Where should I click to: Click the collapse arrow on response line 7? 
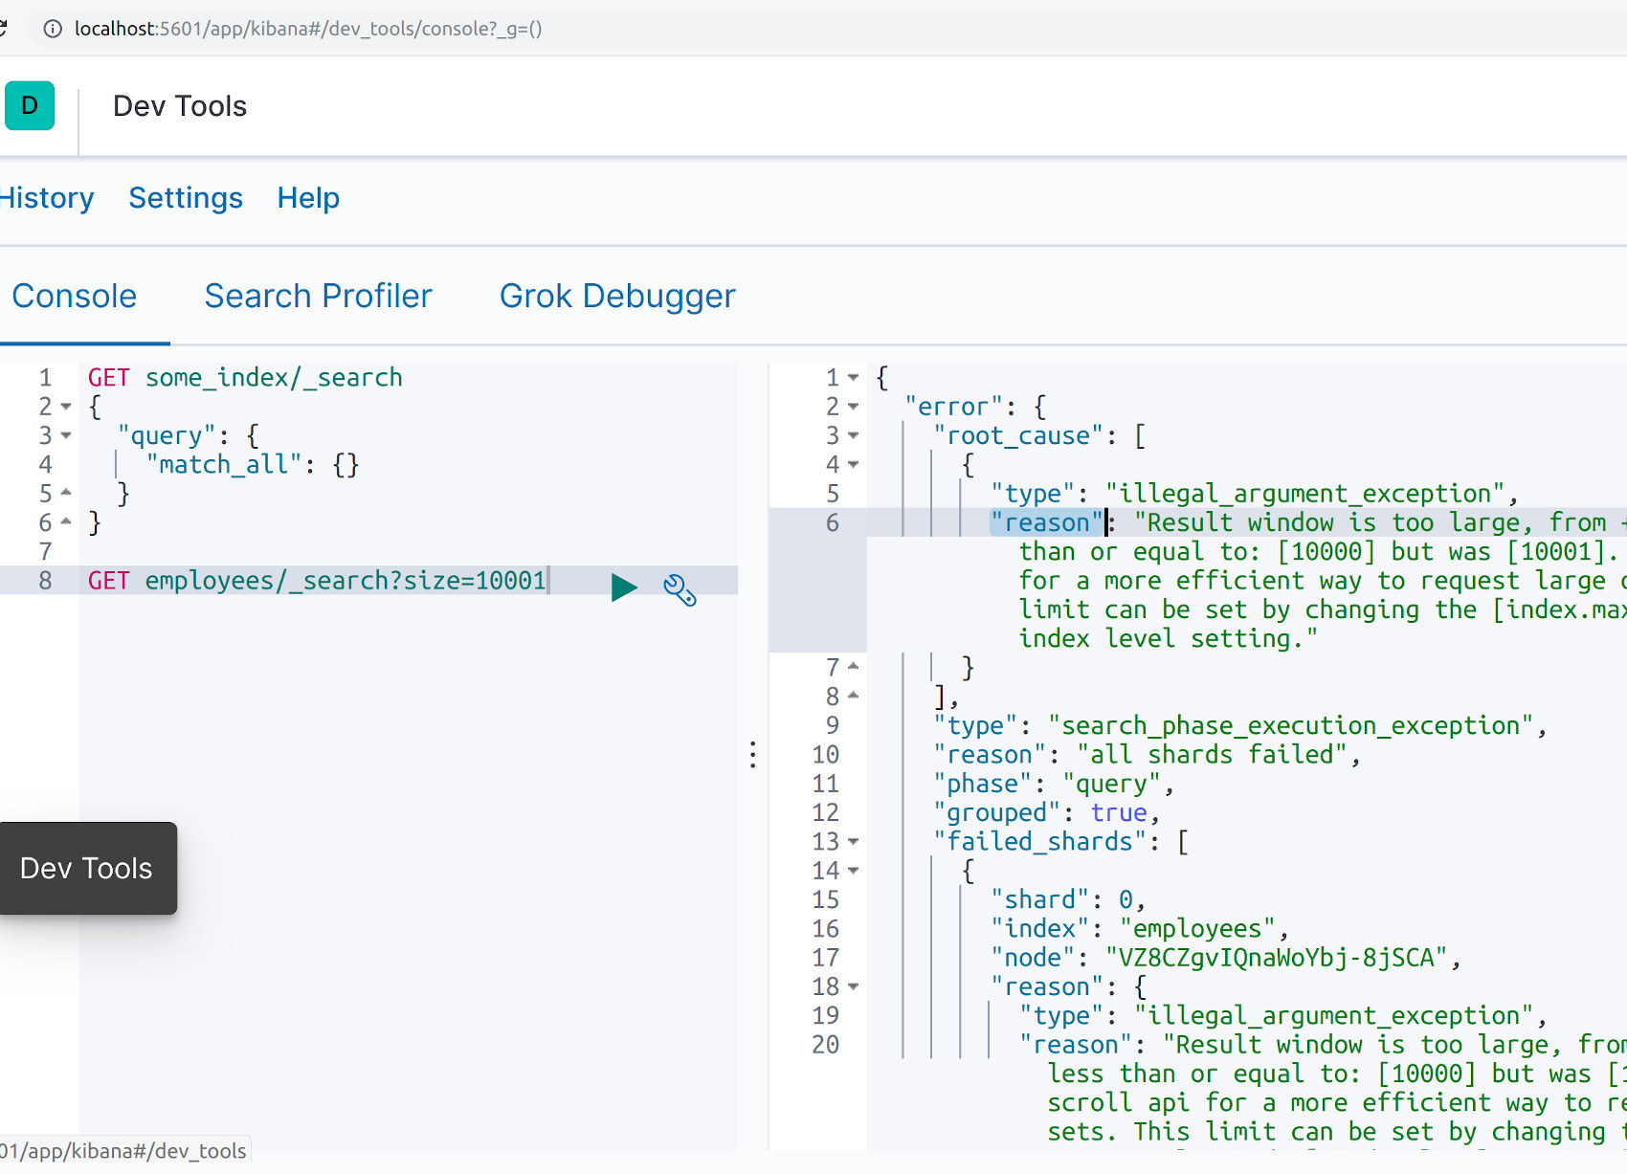[855, 666]
